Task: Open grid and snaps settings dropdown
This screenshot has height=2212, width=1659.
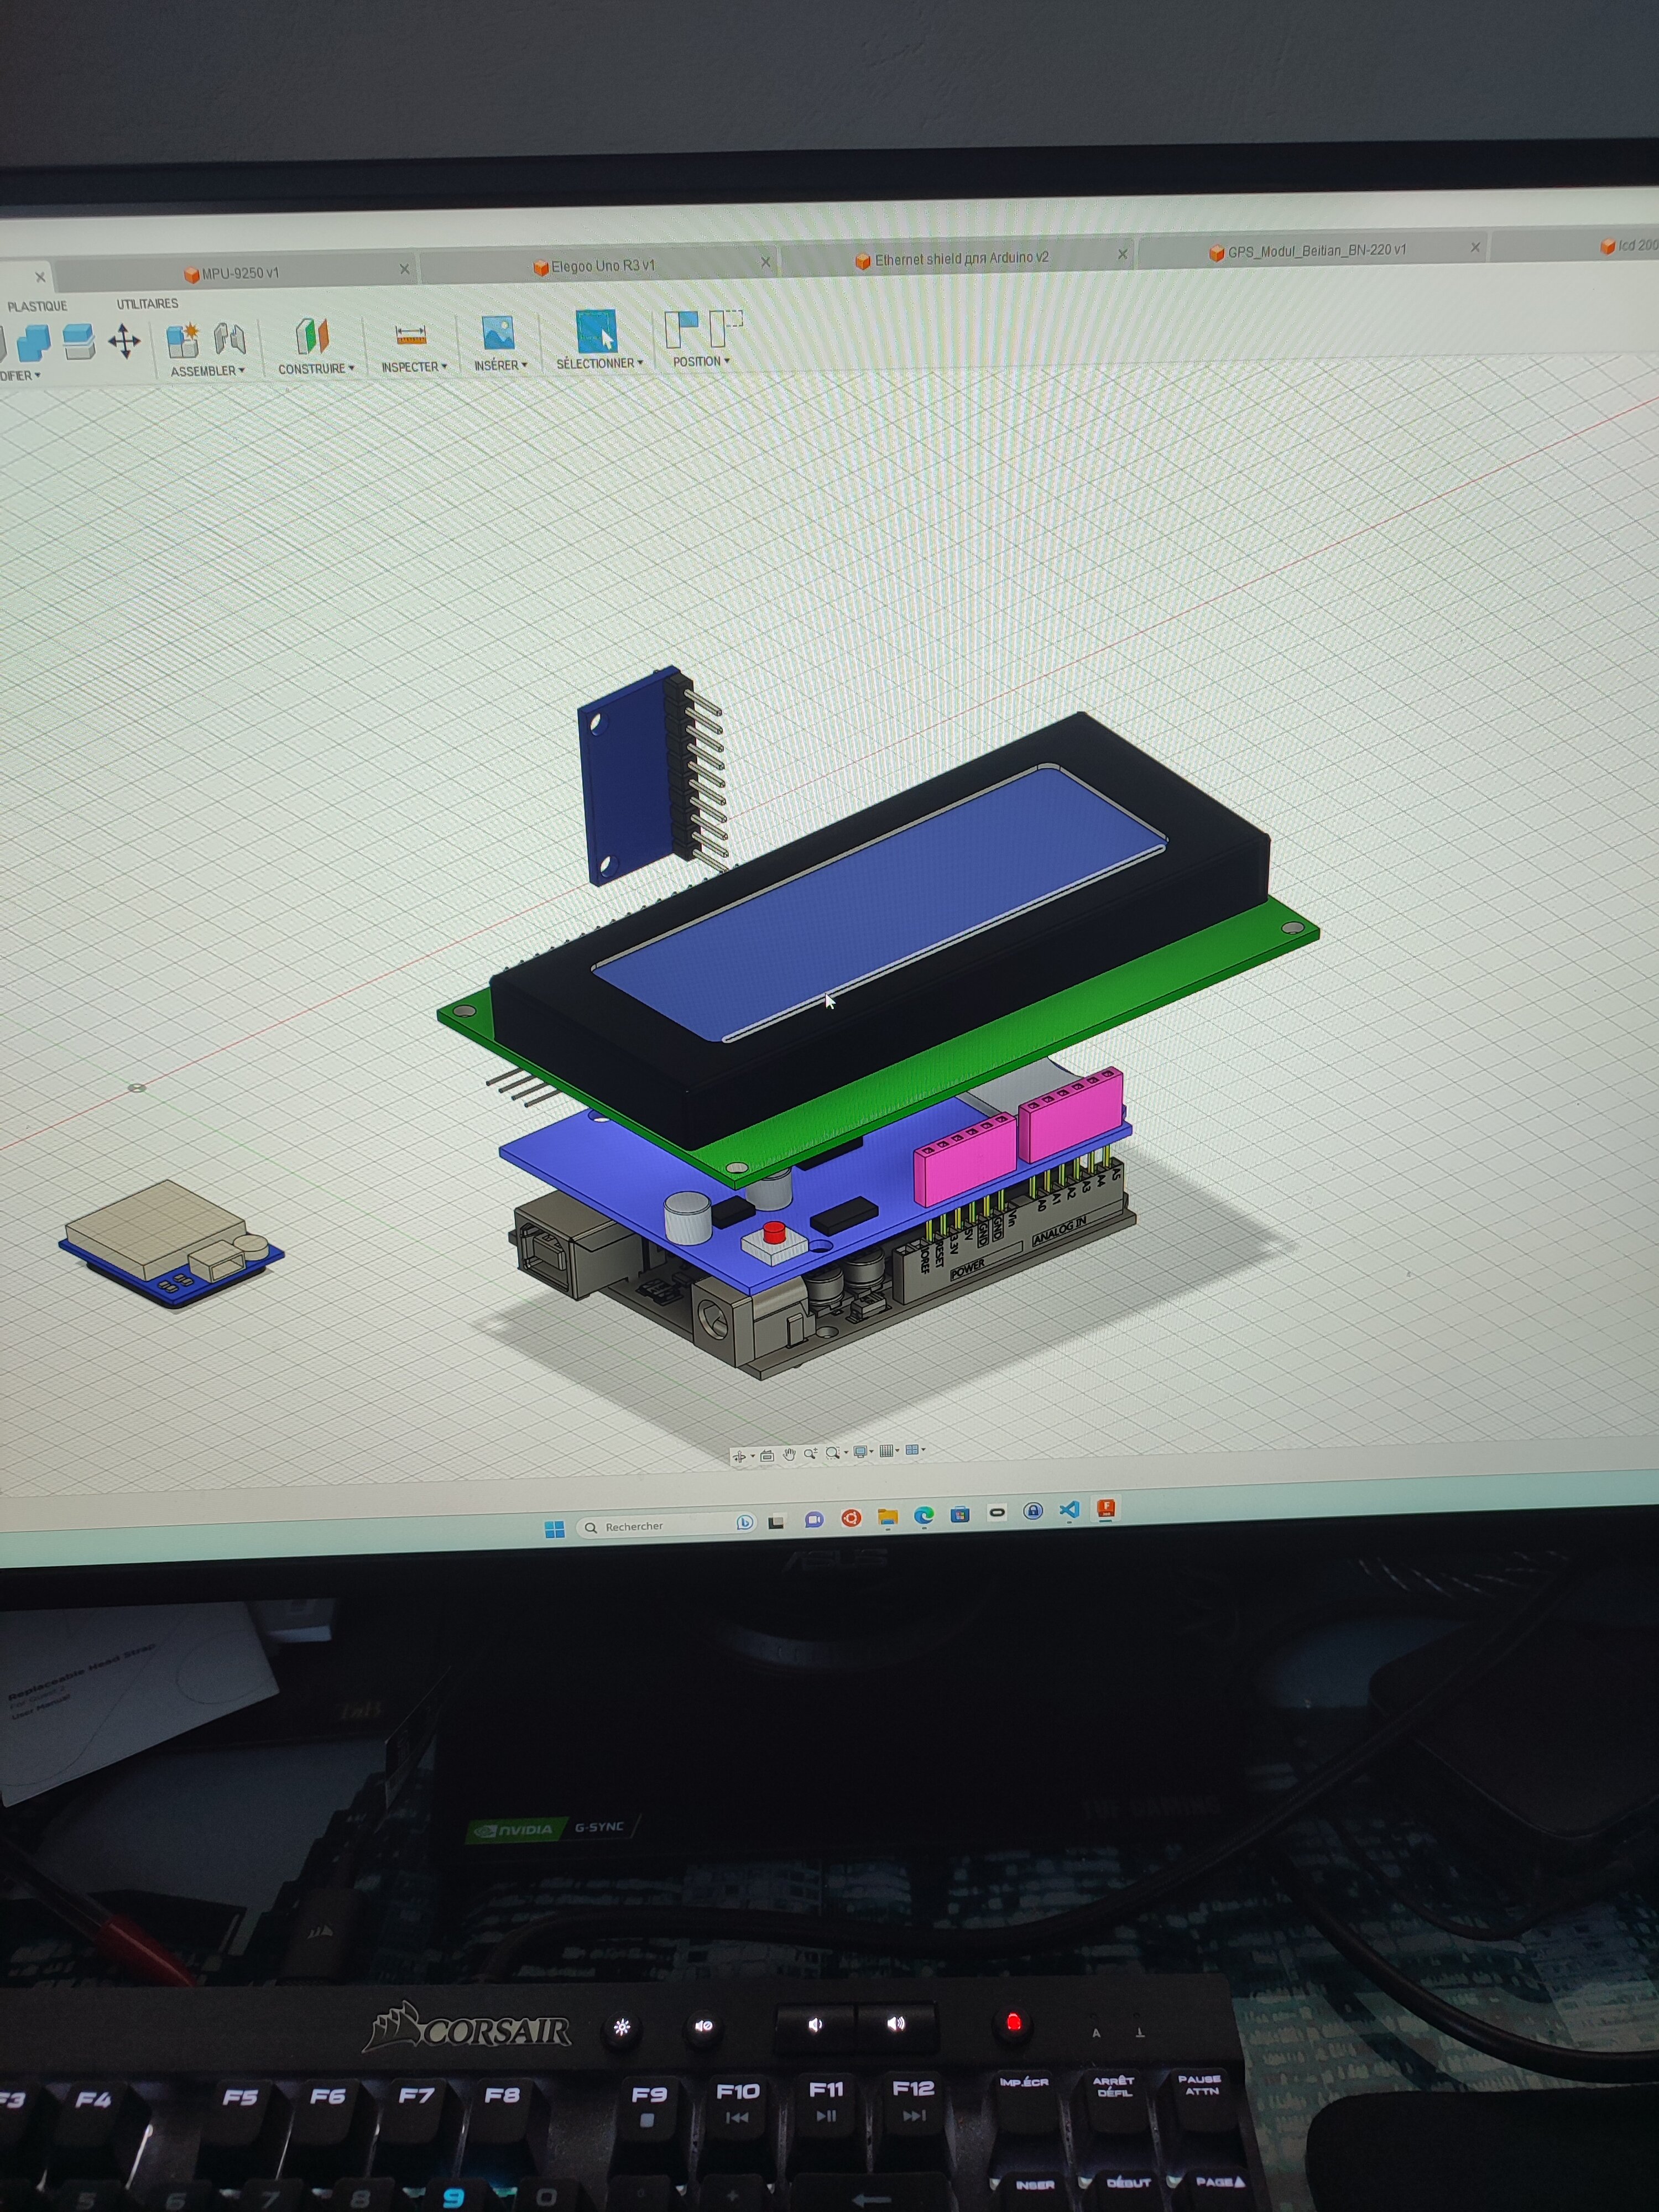Action: (x=898, y=1450)
